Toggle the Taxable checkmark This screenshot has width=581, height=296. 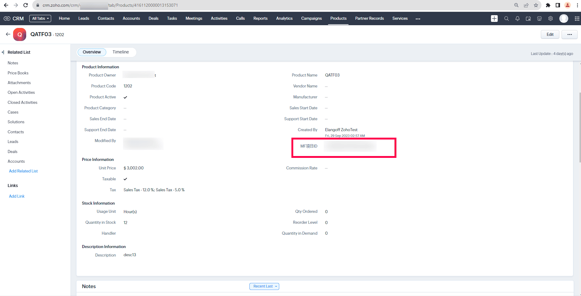pyautogui.click(x=125, y=179)
